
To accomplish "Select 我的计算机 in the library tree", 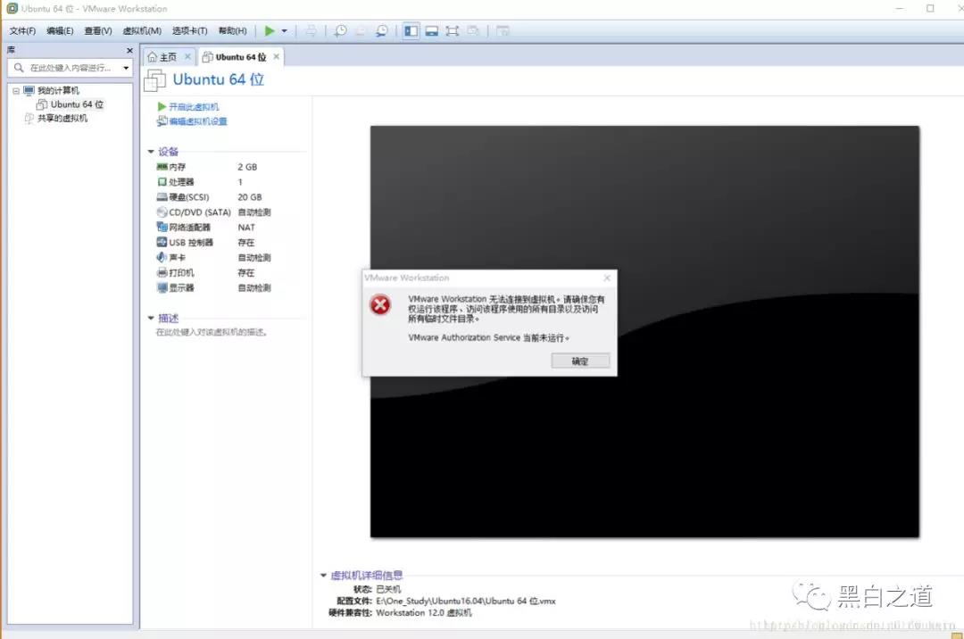I will [58, 91].
